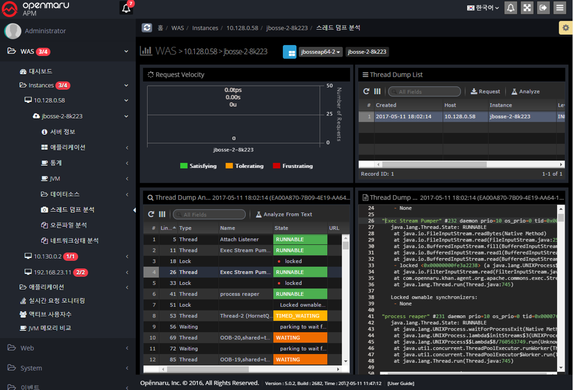Click the fullscreen expand icon in header

click(527, 8)
